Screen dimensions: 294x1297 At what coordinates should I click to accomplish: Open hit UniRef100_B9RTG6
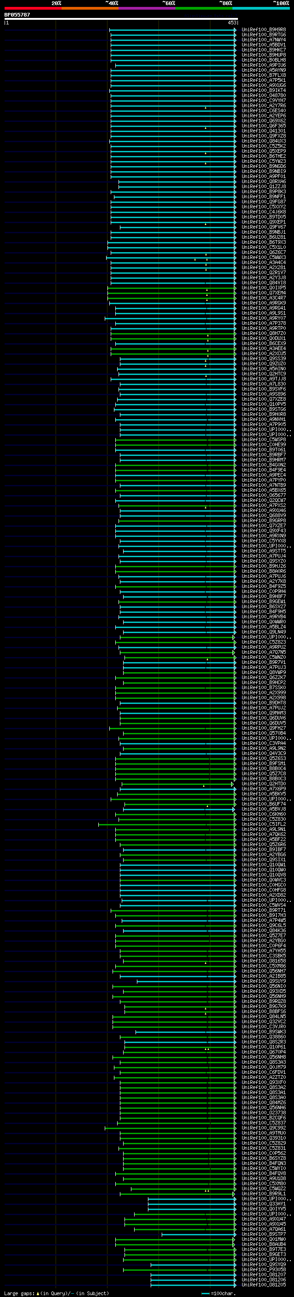click(x=264, y=35)
